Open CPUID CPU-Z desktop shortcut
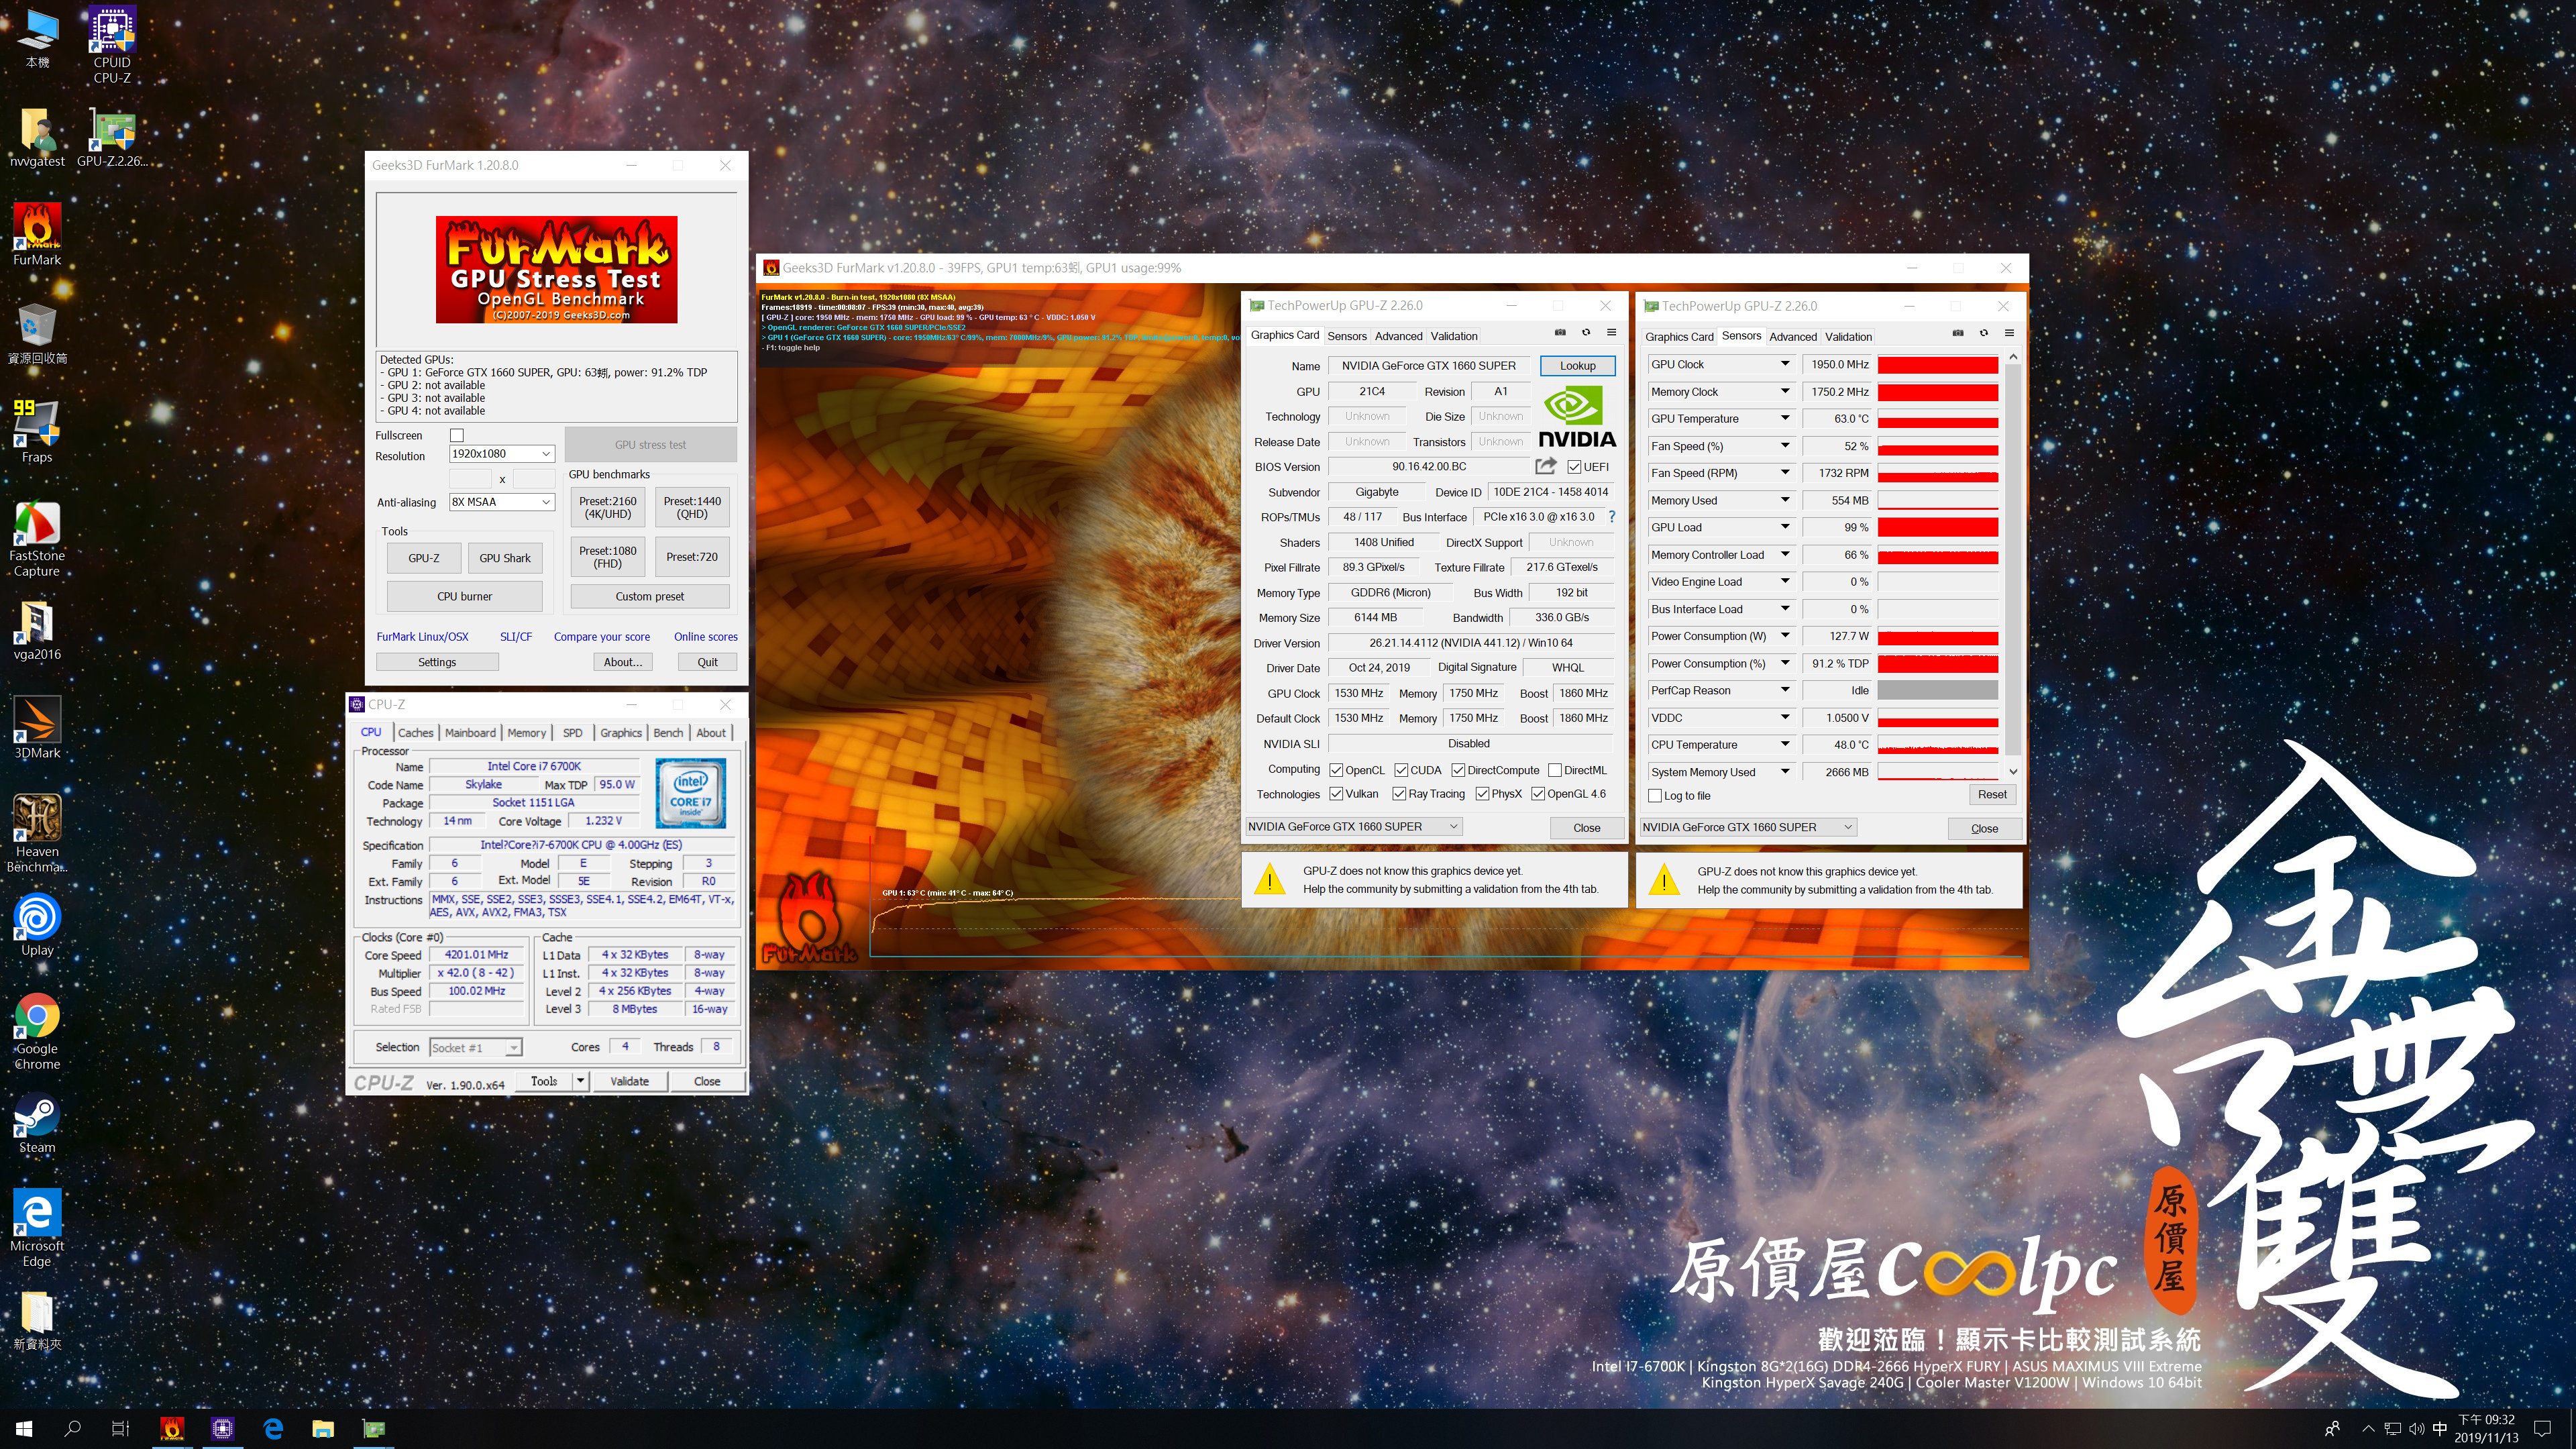This screenshot has height=1449, width=2576. click(112, 45)
